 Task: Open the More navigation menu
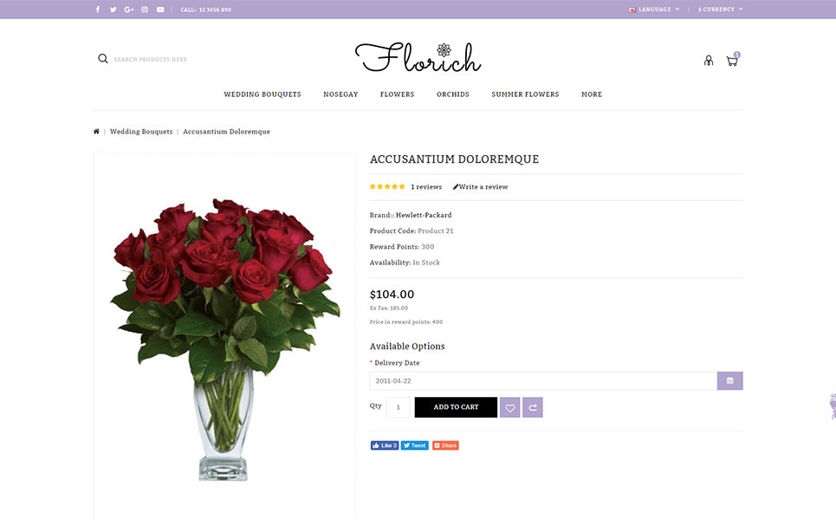pyautogui.click(x=592, y=94)
